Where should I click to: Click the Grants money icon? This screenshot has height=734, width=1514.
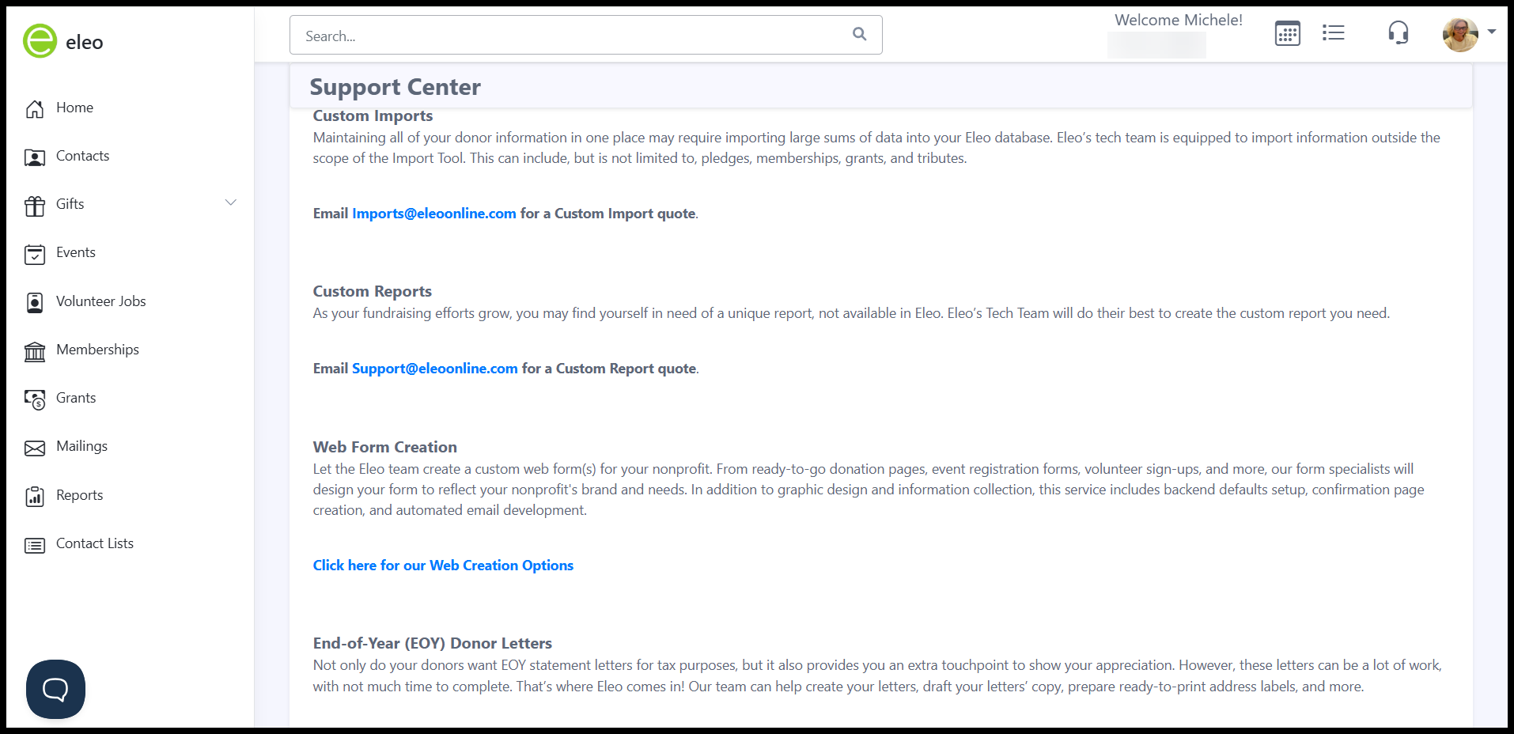(35, 399)
